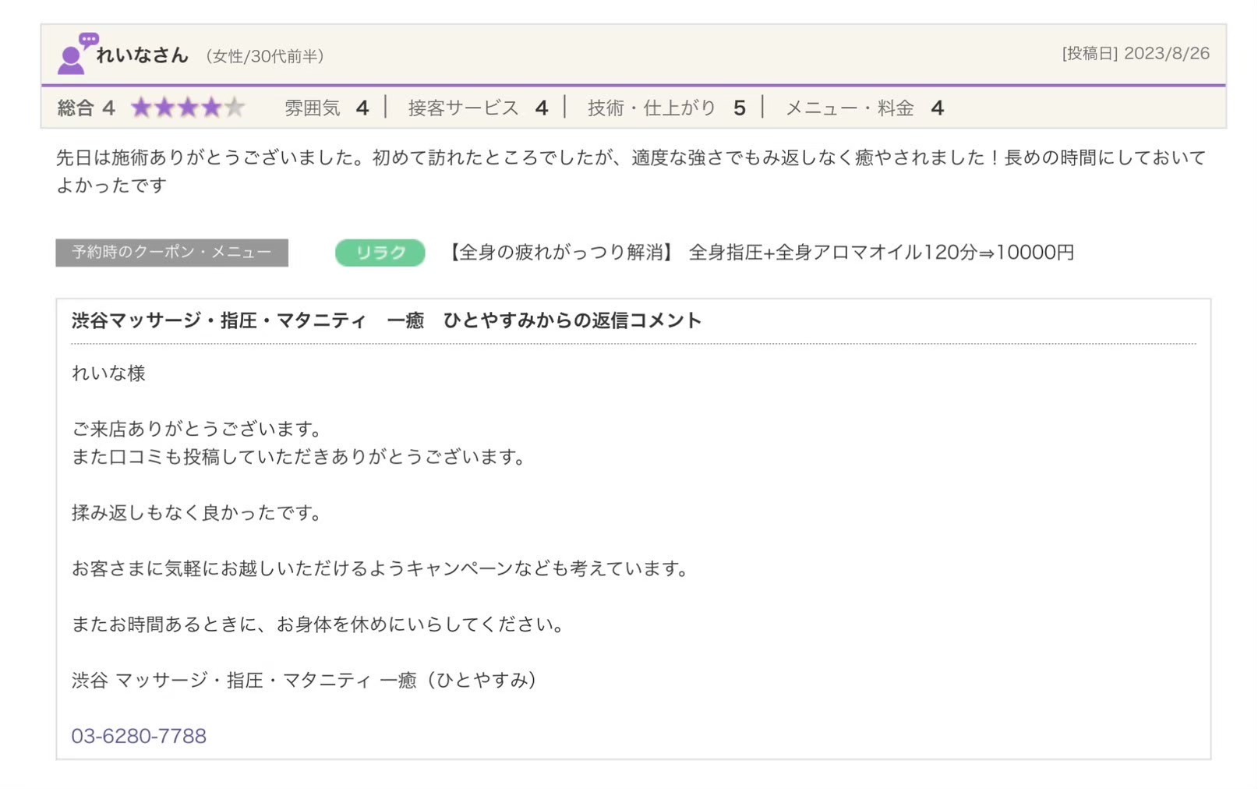Click the posting date 2023/8/26
Screen dimensions: 1258x789
1135,53
